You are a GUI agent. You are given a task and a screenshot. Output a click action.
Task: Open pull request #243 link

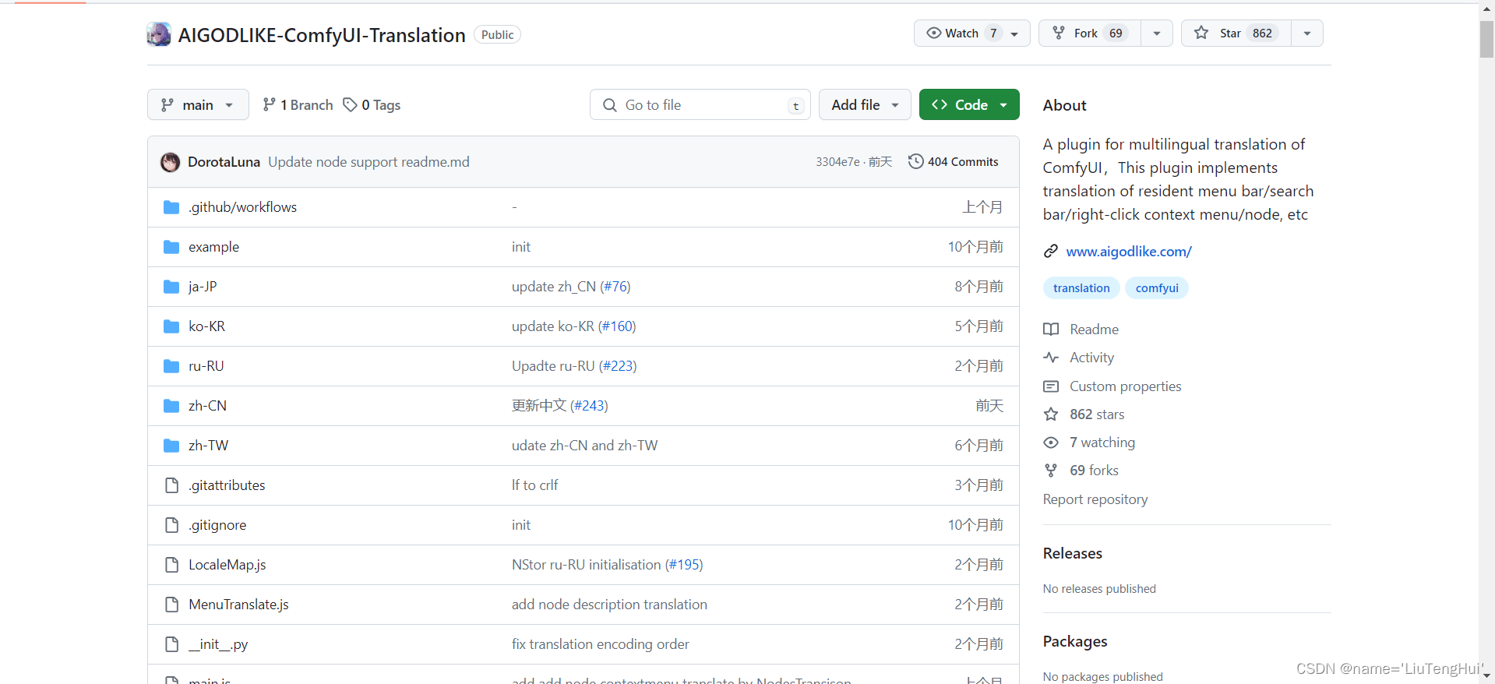coord(589,406)
